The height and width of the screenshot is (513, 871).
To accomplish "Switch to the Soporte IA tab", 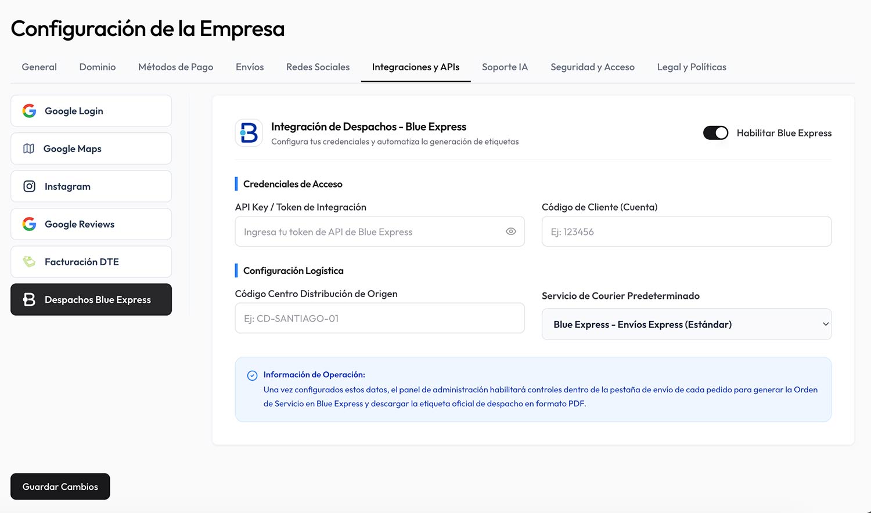I will (x=505, y=67).
